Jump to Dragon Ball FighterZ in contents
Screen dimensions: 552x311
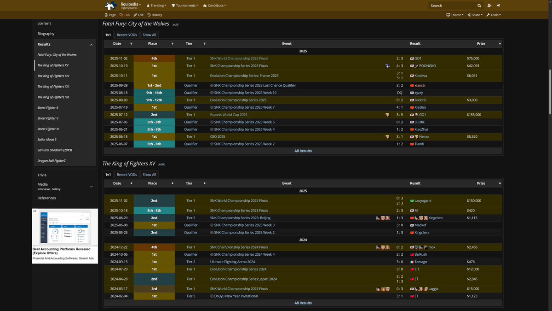click(52, 161)
